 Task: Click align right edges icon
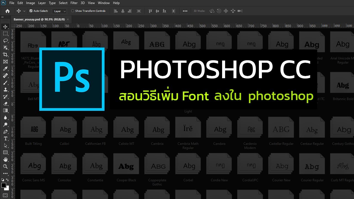coord(130,11)
